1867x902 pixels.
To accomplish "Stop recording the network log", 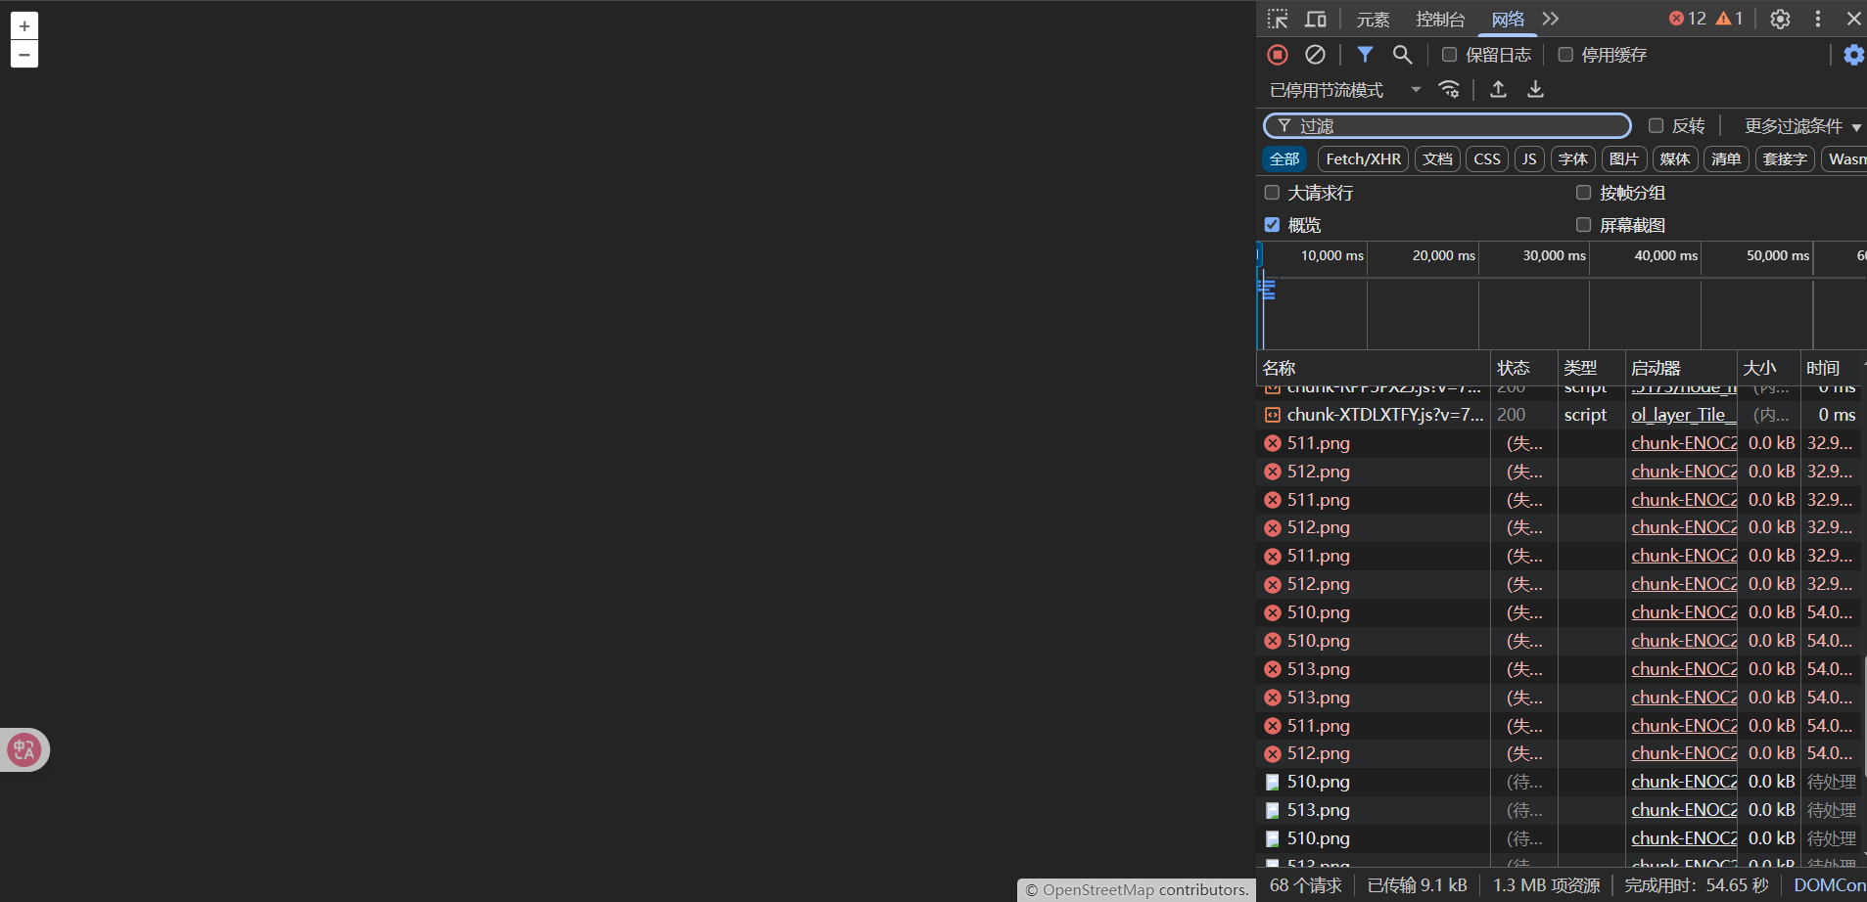I will click(x=1278, y=55).
